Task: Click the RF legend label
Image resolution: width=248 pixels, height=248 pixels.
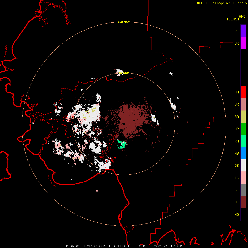Action: (236, 31)
